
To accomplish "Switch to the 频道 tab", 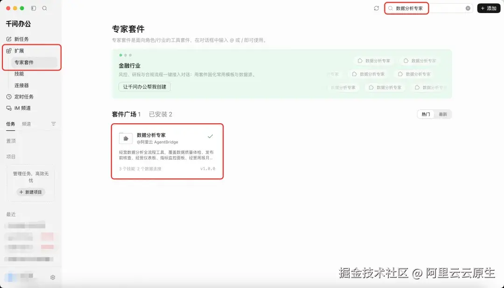I will (26, 124).
